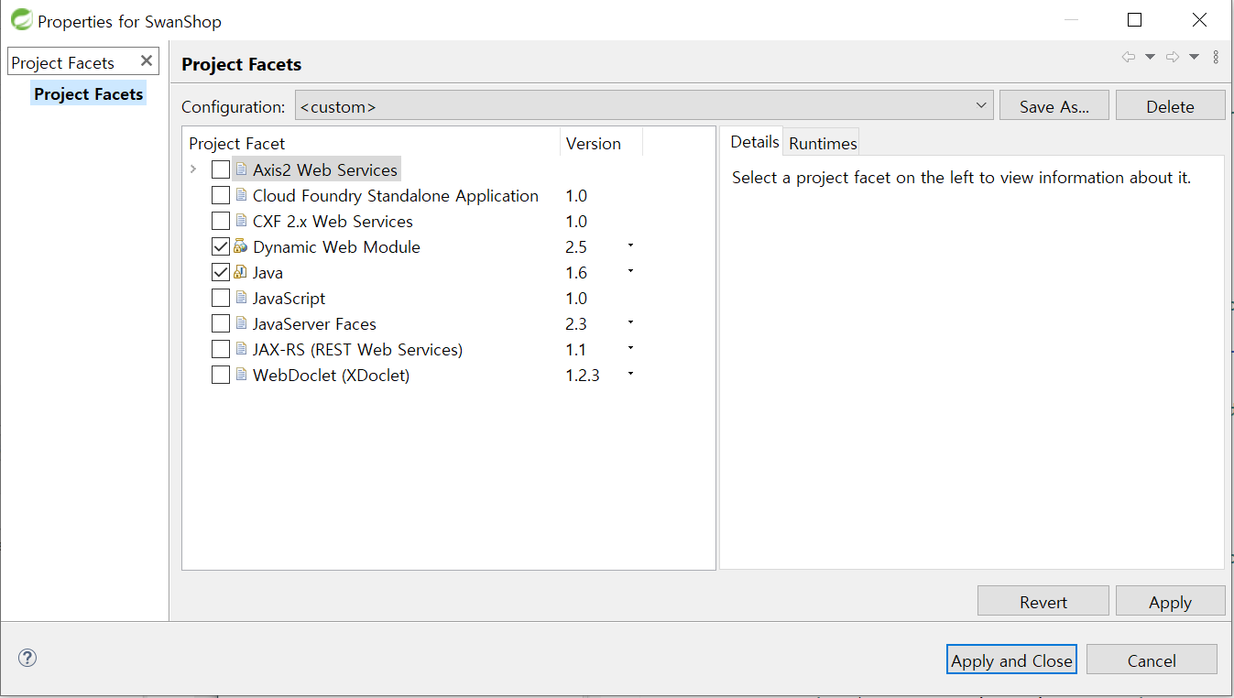Click the Dynamic Web Module facet icon
Viewport: 1234px width, 698px height.
click(x=241, y=246)
